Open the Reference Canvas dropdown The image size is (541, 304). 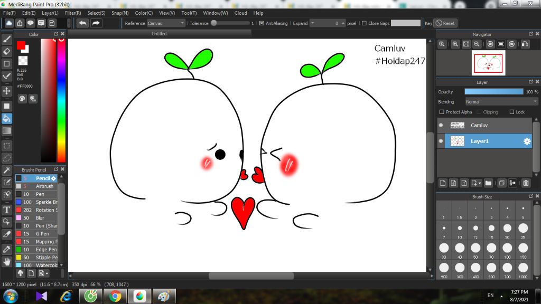[166, 23]
